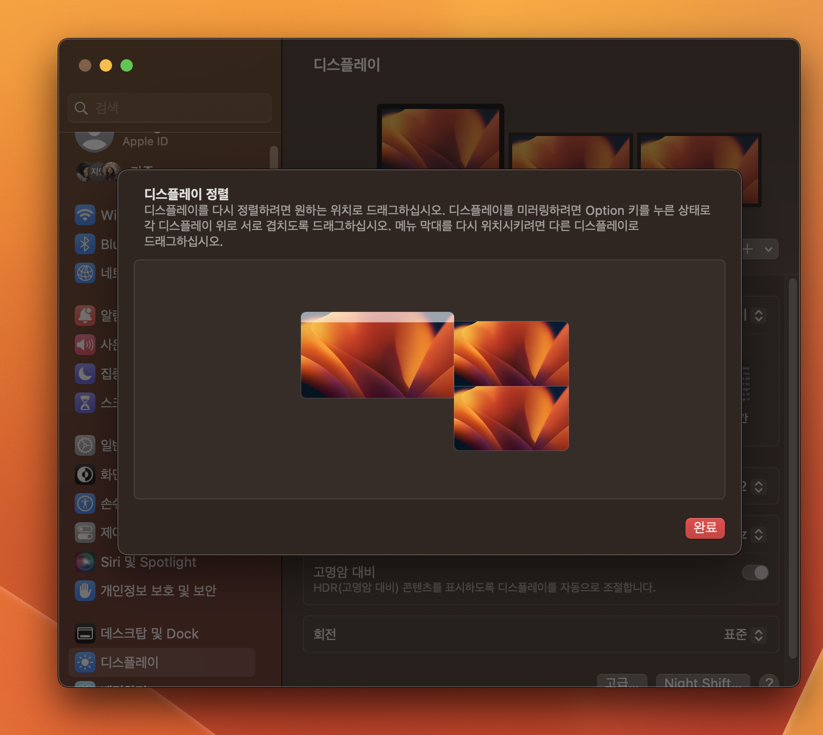823x735 pixels.
Task: Open the Siri 및 Spotlight icon
Action: coord(85,562)
